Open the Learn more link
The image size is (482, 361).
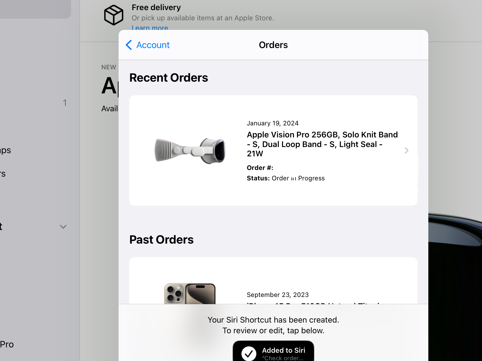point(150,28)
